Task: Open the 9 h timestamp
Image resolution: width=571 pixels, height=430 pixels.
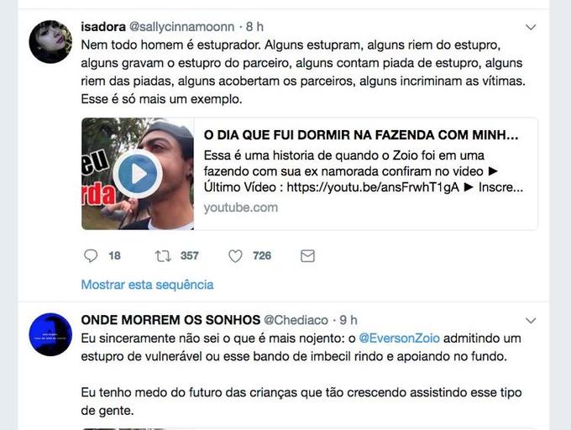Action: 348,320
